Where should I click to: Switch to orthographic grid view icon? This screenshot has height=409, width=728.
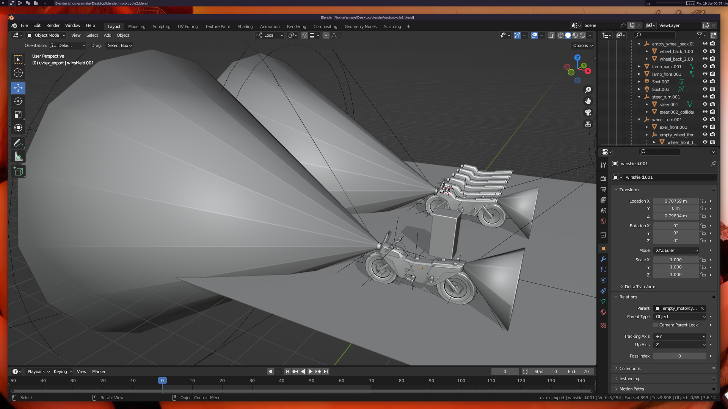pos(588,124)
